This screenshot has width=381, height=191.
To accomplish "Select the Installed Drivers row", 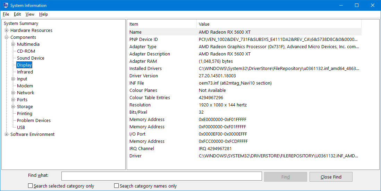I will (245, 68).
